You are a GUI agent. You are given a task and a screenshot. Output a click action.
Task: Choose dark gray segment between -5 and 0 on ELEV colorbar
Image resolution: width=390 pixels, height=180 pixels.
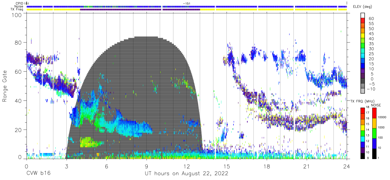363,81
